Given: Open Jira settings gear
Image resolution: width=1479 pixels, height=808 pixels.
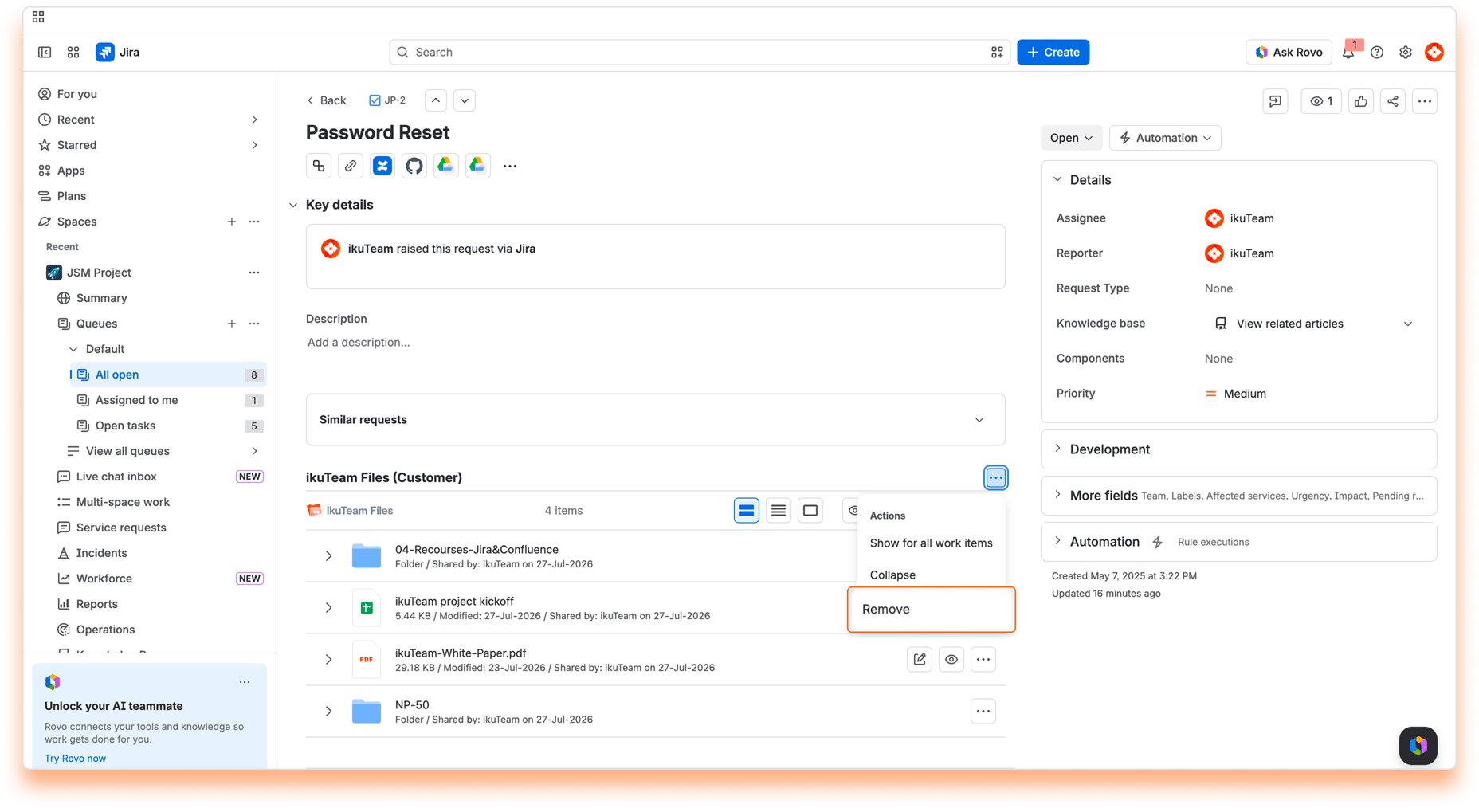Looking at the screenshot, I should click(1406, 52).
